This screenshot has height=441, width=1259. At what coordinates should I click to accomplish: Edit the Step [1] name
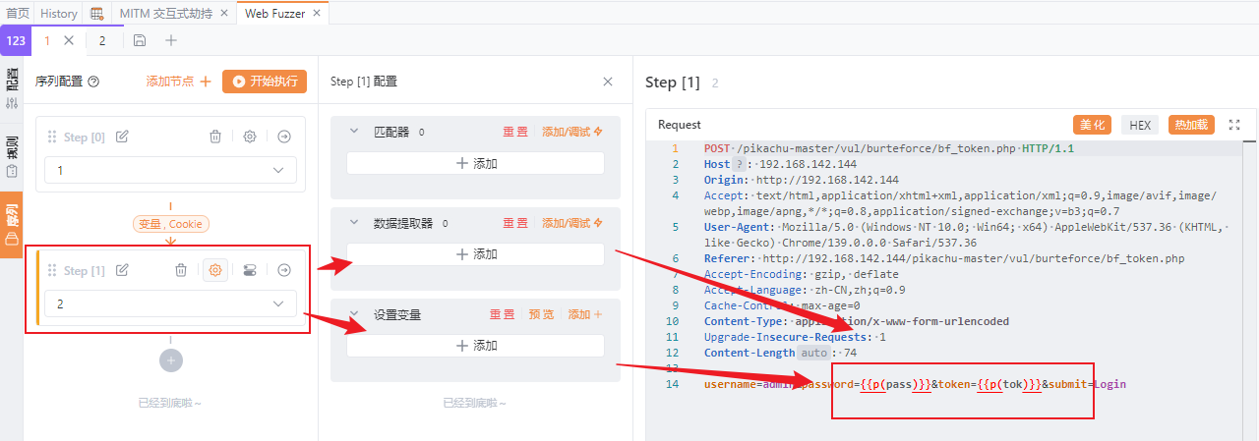(122, 270)
